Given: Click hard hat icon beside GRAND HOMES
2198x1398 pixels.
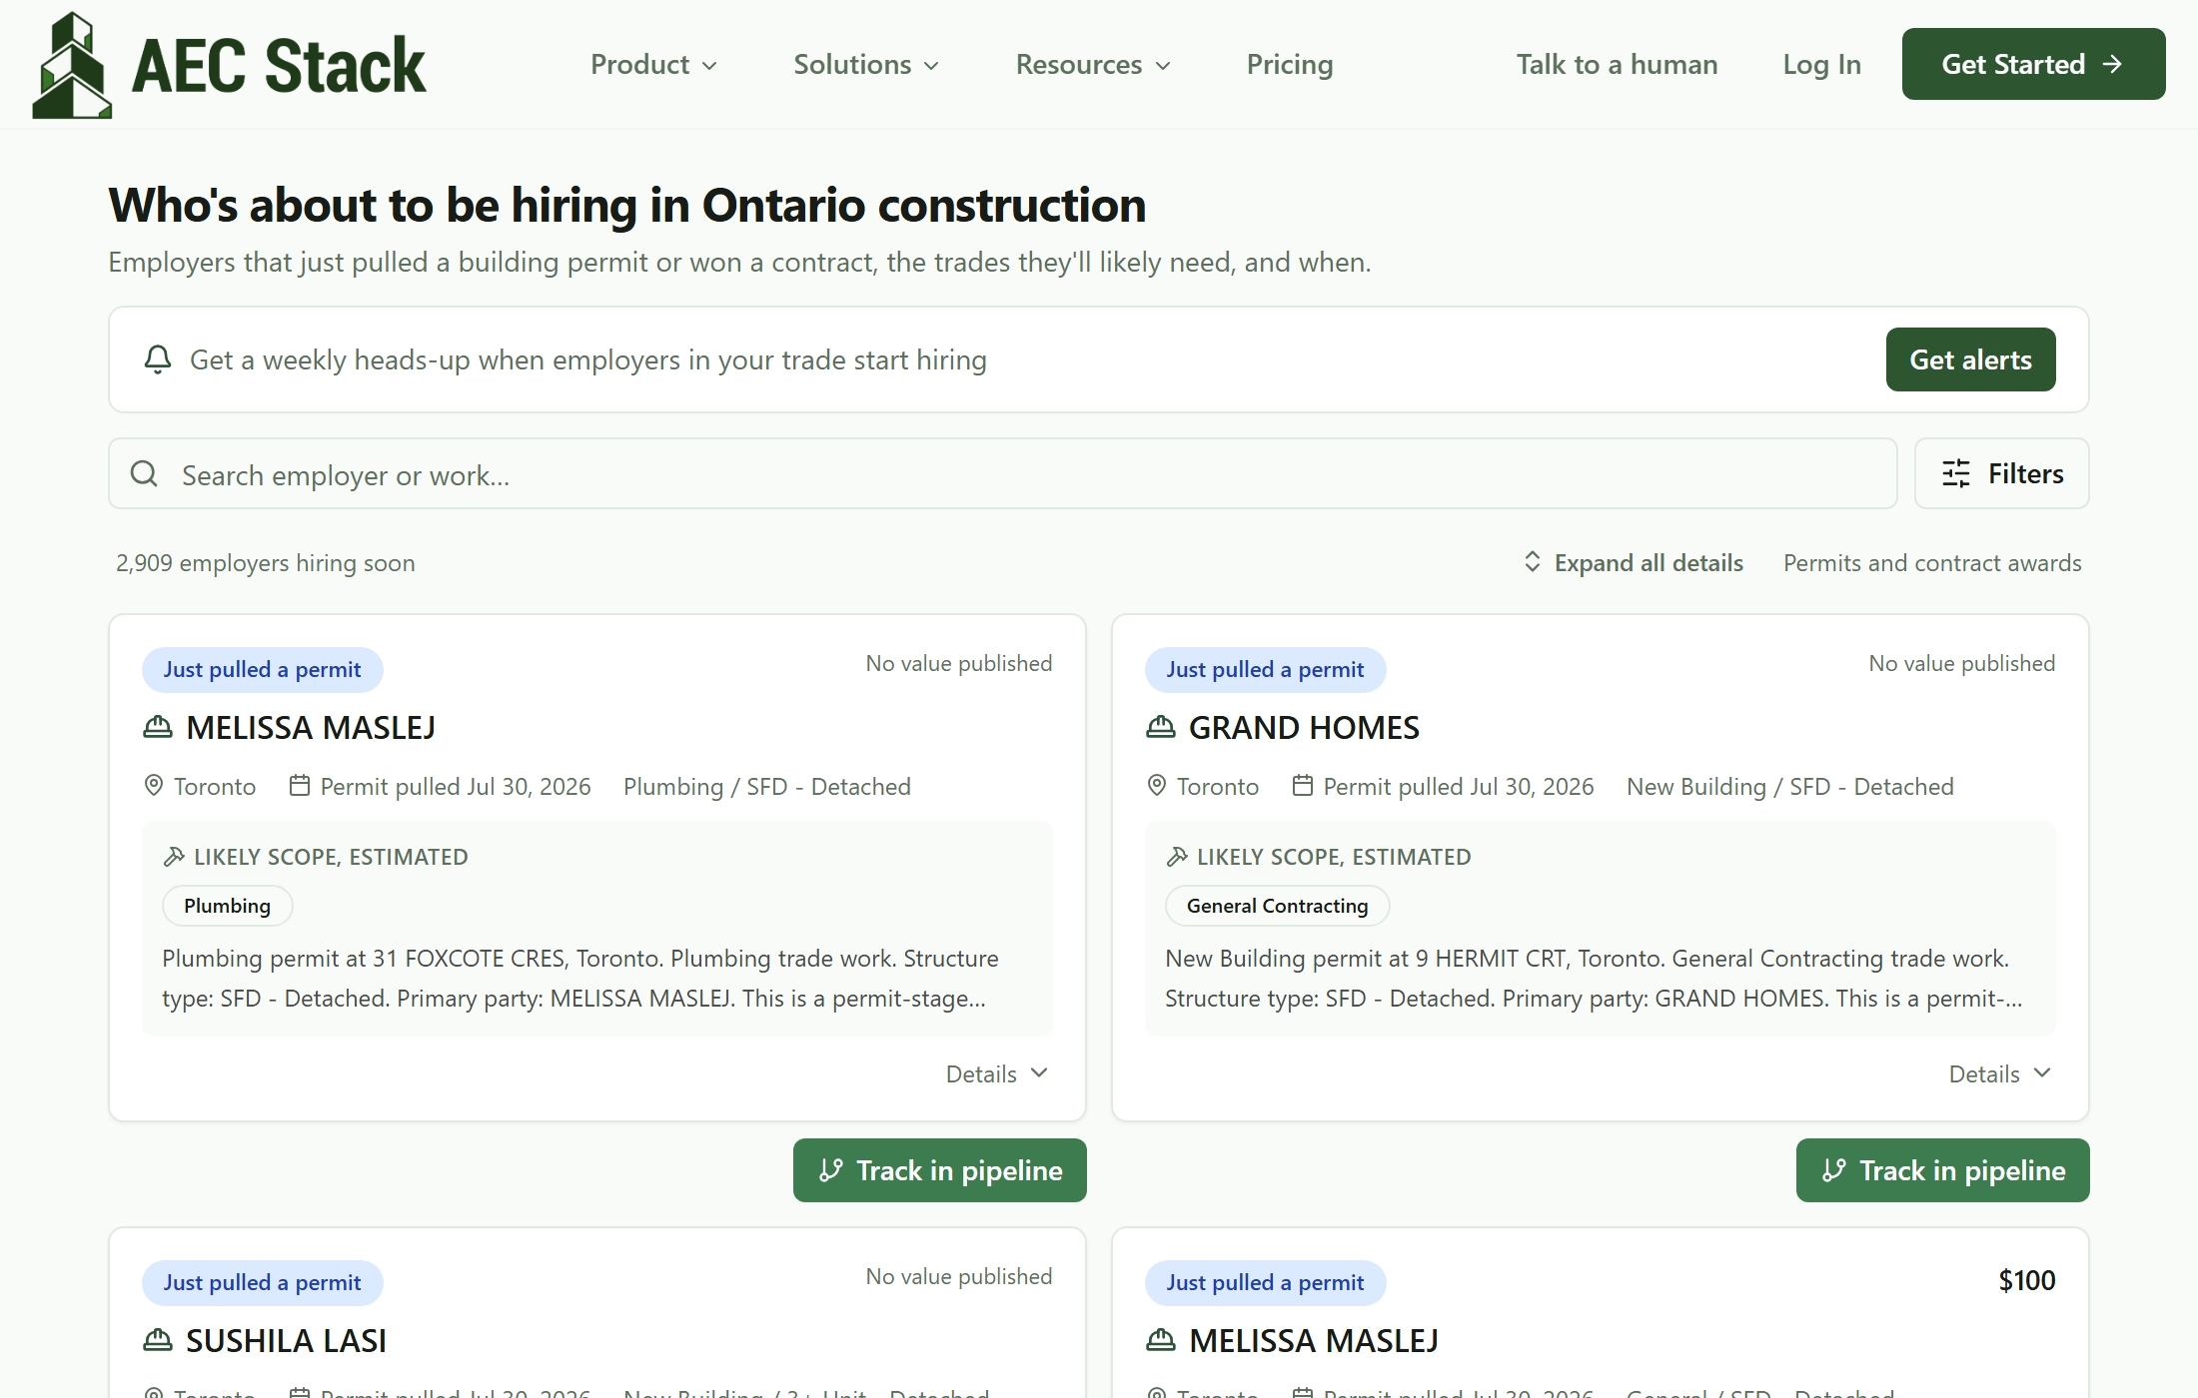Looking at the screenshot, I should (x=1161, y=728).
